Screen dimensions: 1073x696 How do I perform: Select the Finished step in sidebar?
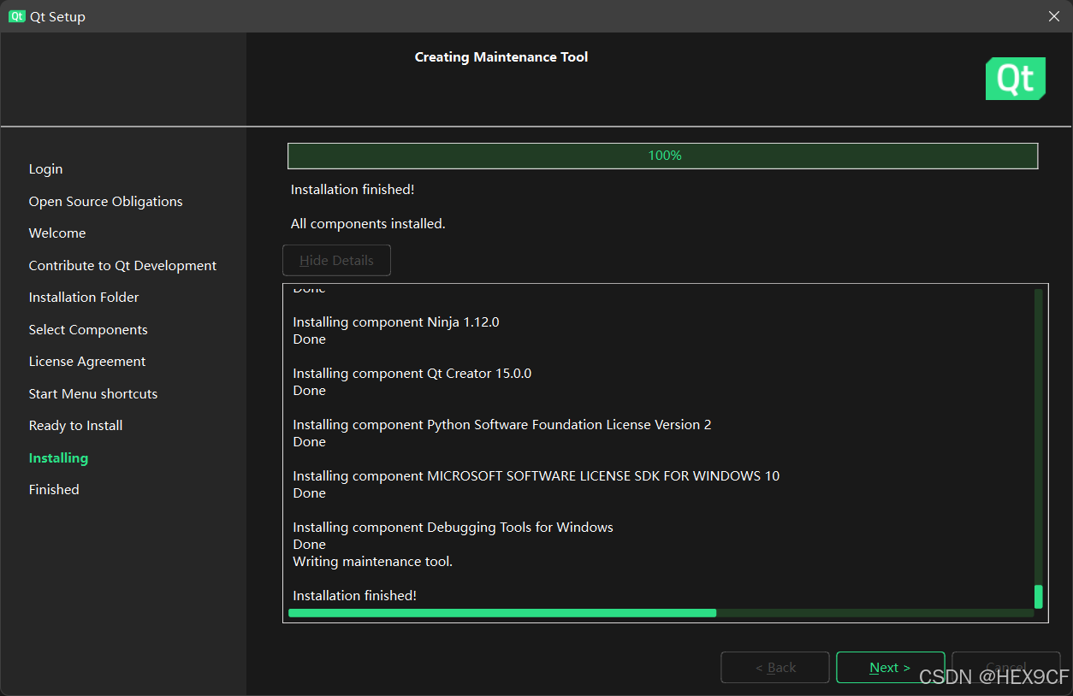(x=54, y=490)
